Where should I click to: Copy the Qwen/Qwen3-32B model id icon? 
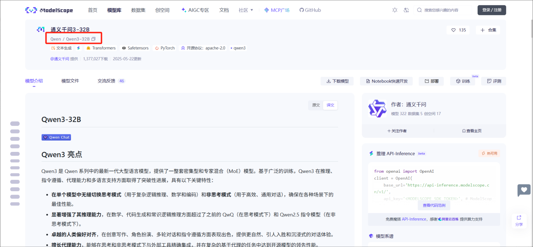(94, 39)
